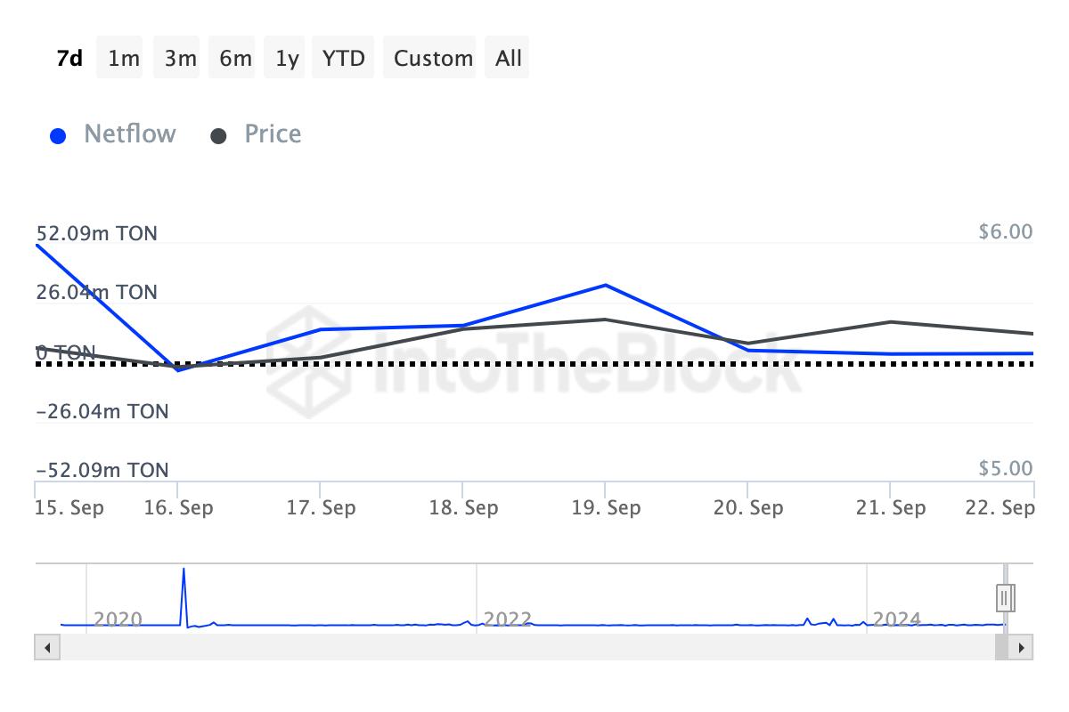Toggle the Price series legend
The height and width of the screenshot is (712, 1069).
pos(273,134)
